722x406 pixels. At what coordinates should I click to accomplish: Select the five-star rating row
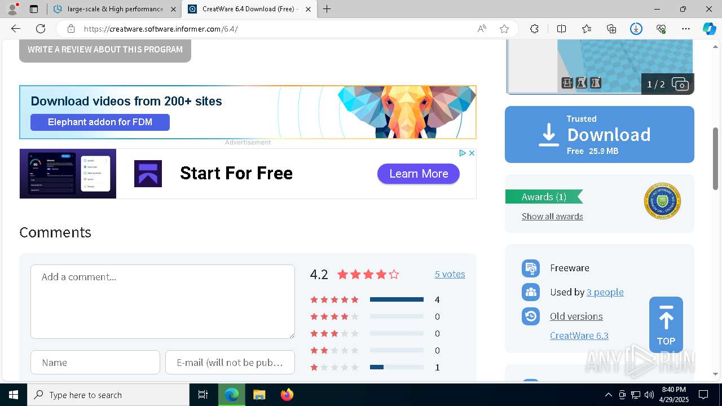point(375,299)
